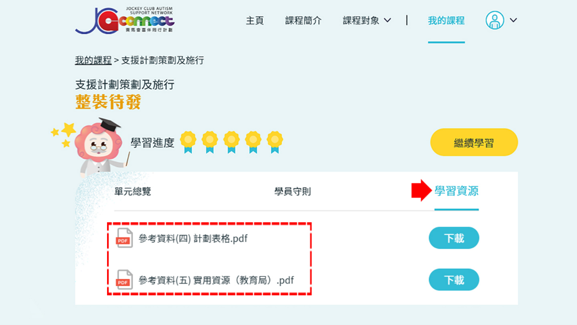
Task: Click the professor mascot character
Action: (99, 146)
